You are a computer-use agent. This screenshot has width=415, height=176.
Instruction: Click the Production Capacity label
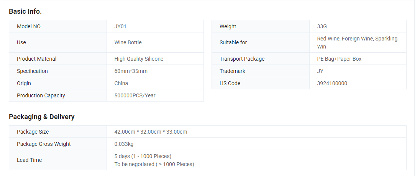(41, 95)
